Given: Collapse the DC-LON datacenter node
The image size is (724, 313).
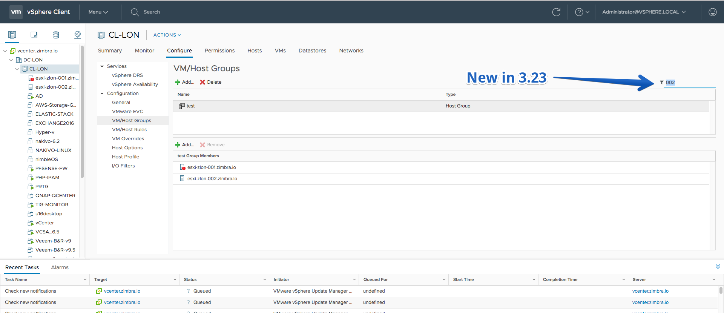Looking at the screenshot, I should tap(11, 60).
